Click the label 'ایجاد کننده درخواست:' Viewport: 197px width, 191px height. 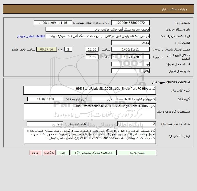176,36
